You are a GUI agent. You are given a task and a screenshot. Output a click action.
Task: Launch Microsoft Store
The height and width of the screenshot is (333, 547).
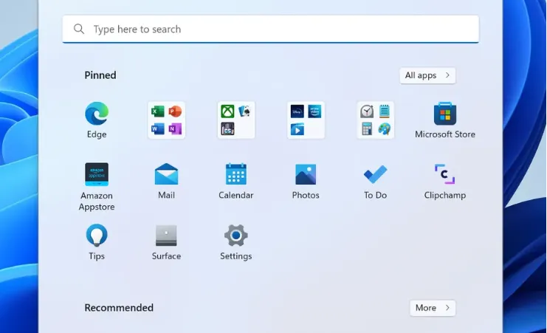tap(445, 120)
